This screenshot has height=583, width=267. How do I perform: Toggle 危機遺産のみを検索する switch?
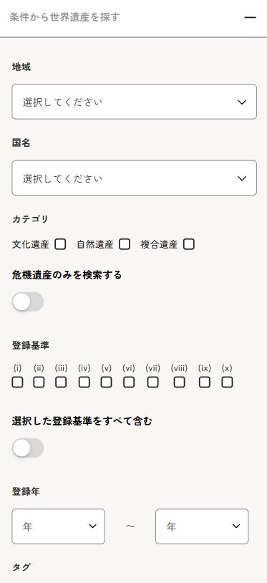click(28, 302)
